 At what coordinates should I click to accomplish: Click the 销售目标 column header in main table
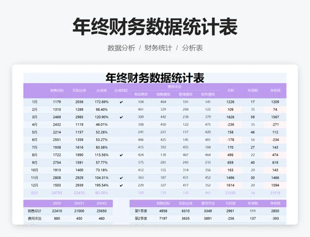(x=57, y=90)
